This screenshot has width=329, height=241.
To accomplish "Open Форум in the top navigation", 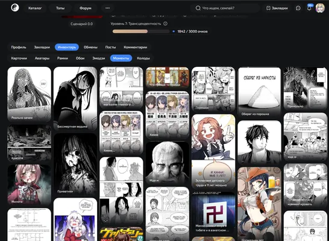I will 85,8.
